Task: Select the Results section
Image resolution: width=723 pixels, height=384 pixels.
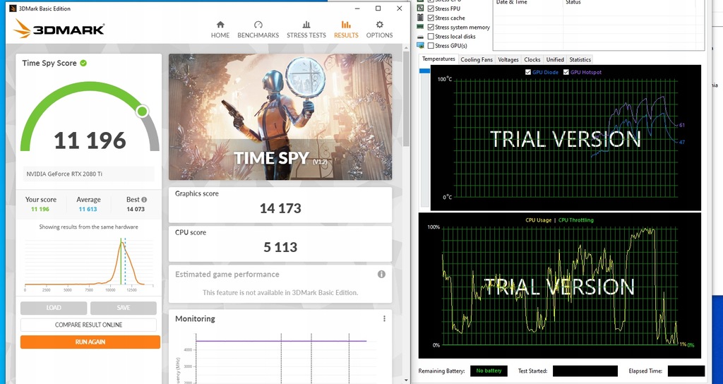Action: (346, 30)
